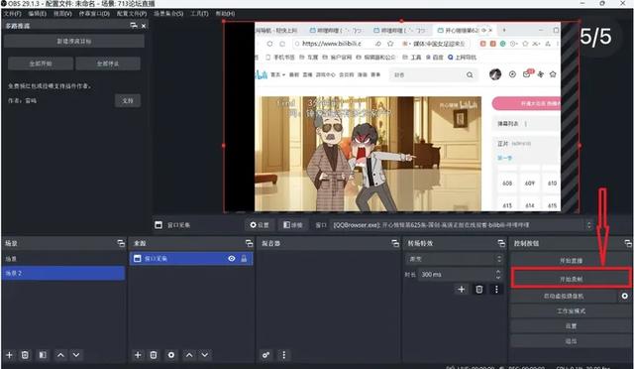
Task: Open 设置 properties in the source toolbar
Action: click(x=260, y=225)
